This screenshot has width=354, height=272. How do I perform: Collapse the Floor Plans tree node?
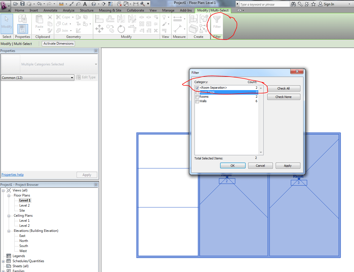click(9, 195)
